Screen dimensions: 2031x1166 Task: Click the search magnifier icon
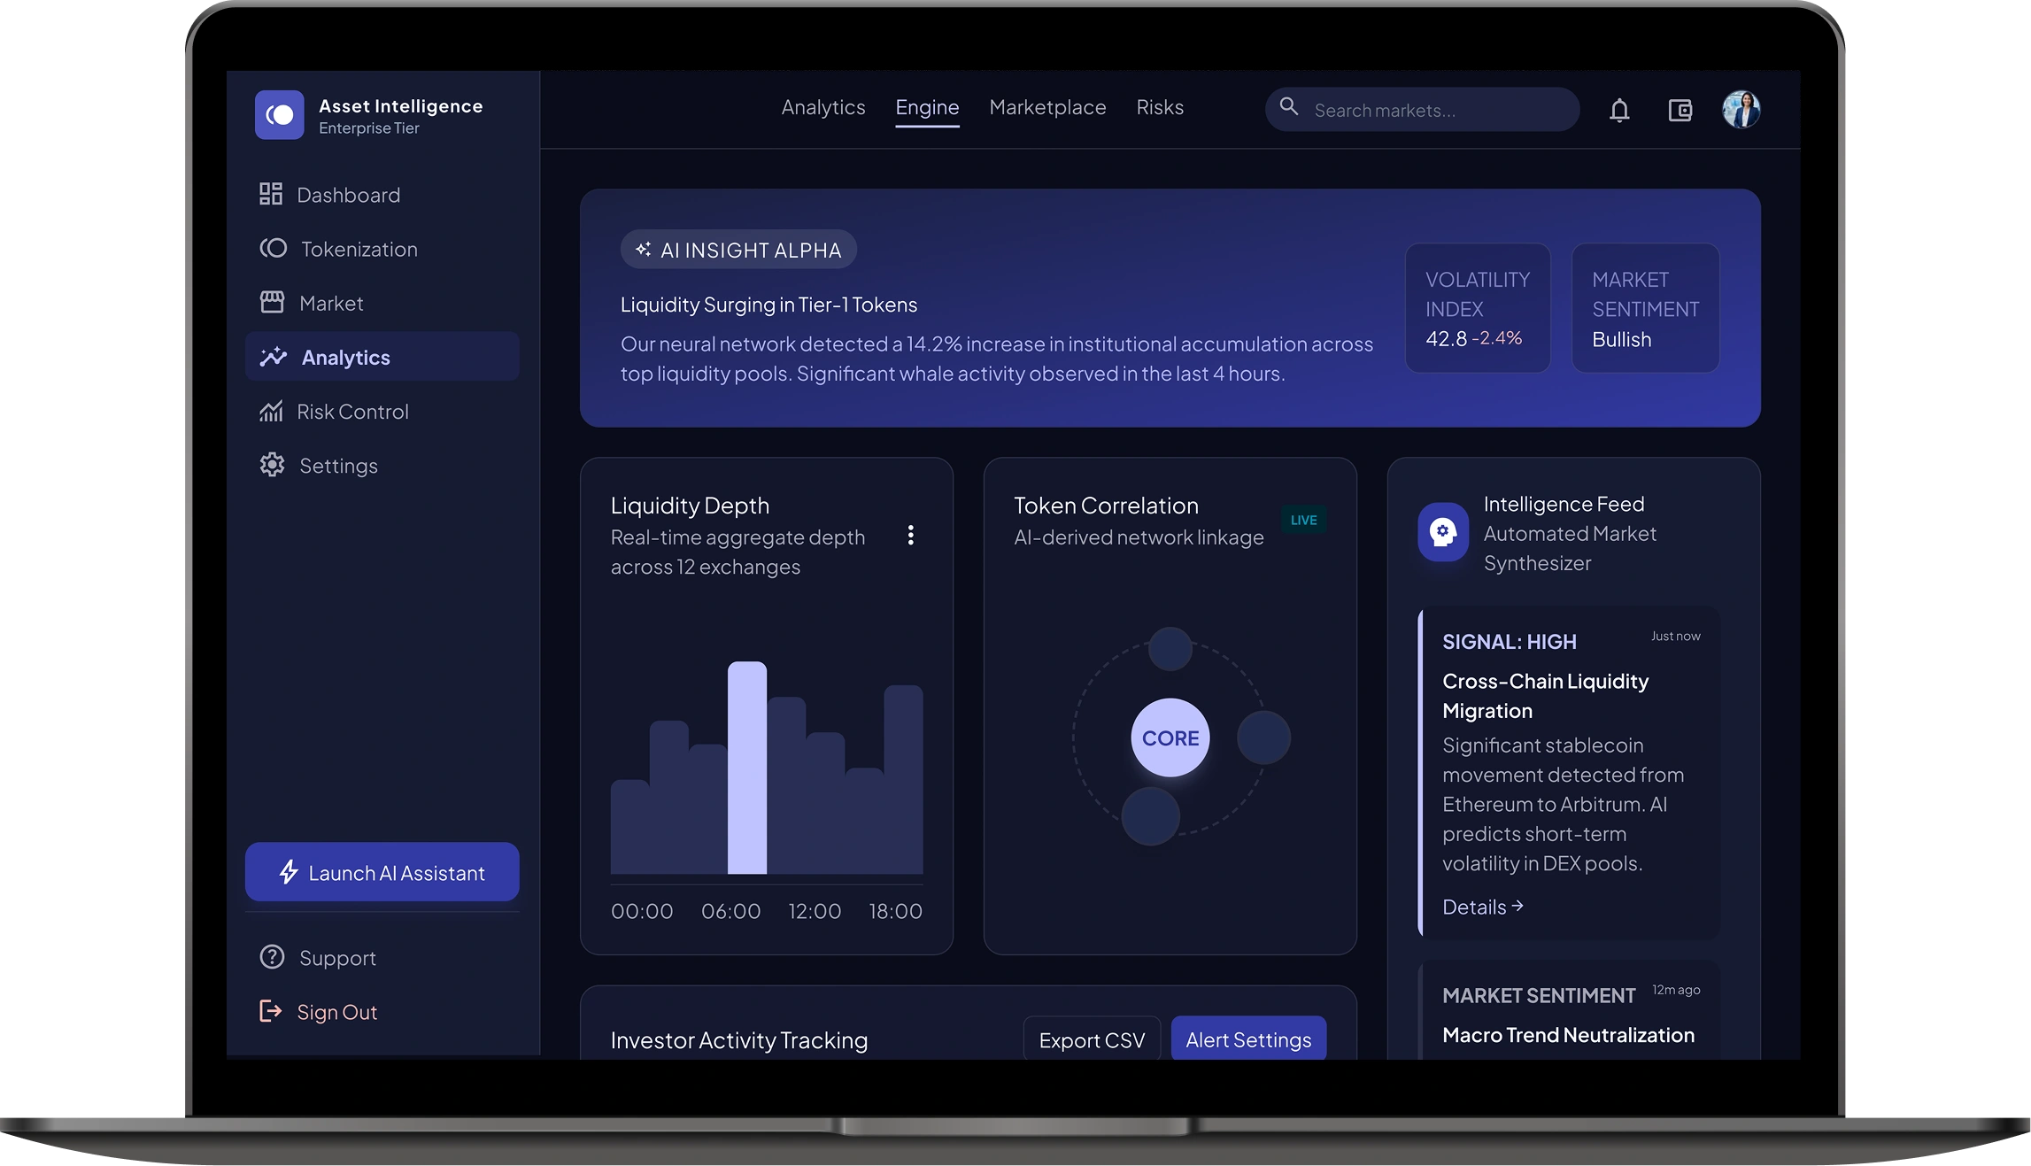(x=1289, y=107)
